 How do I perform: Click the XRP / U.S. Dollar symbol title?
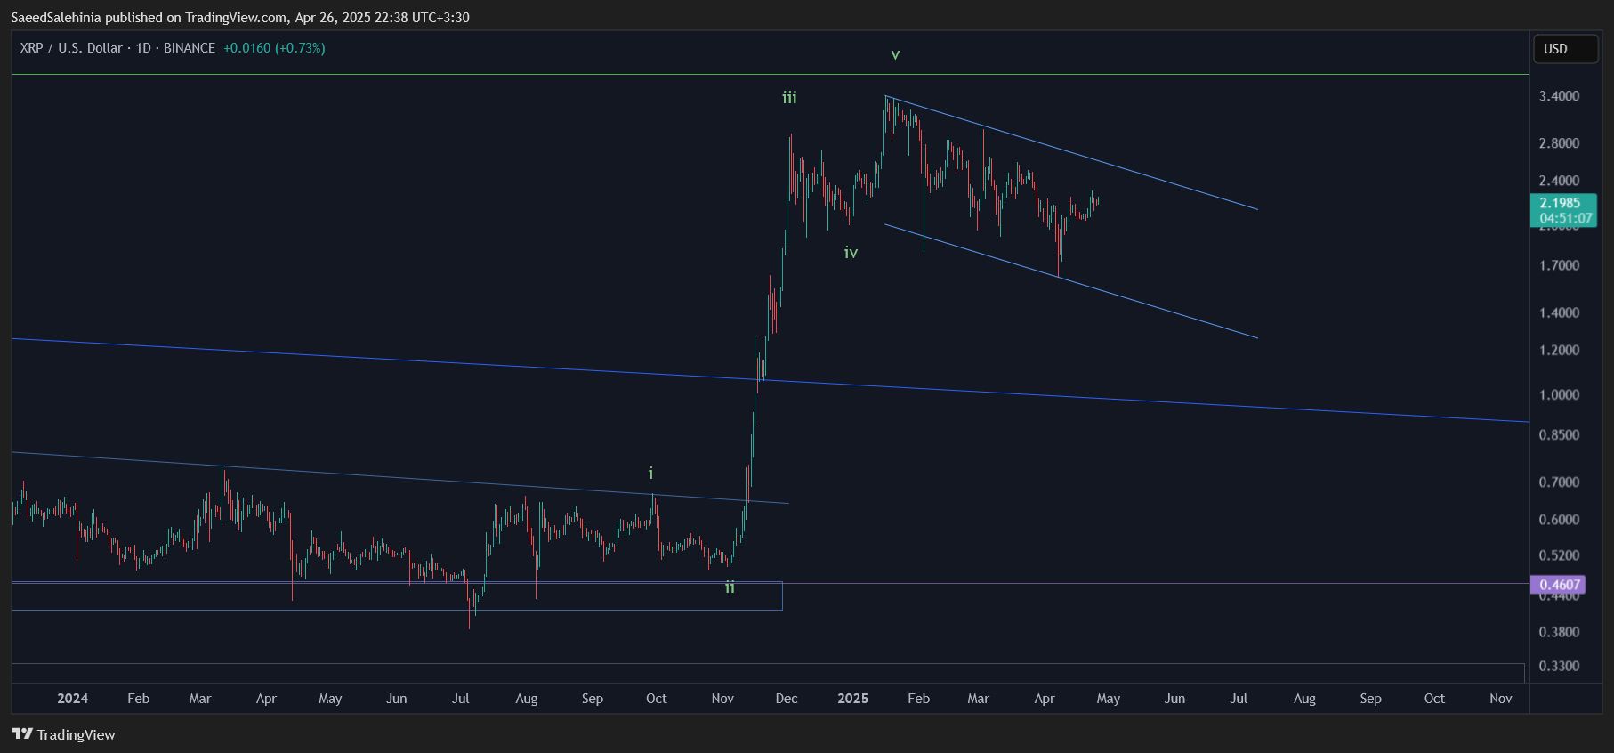[71, 48]
